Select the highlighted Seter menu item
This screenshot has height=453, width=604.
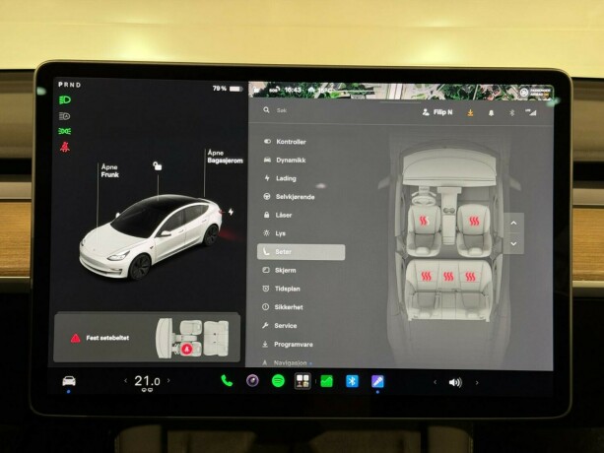(301, 252)
